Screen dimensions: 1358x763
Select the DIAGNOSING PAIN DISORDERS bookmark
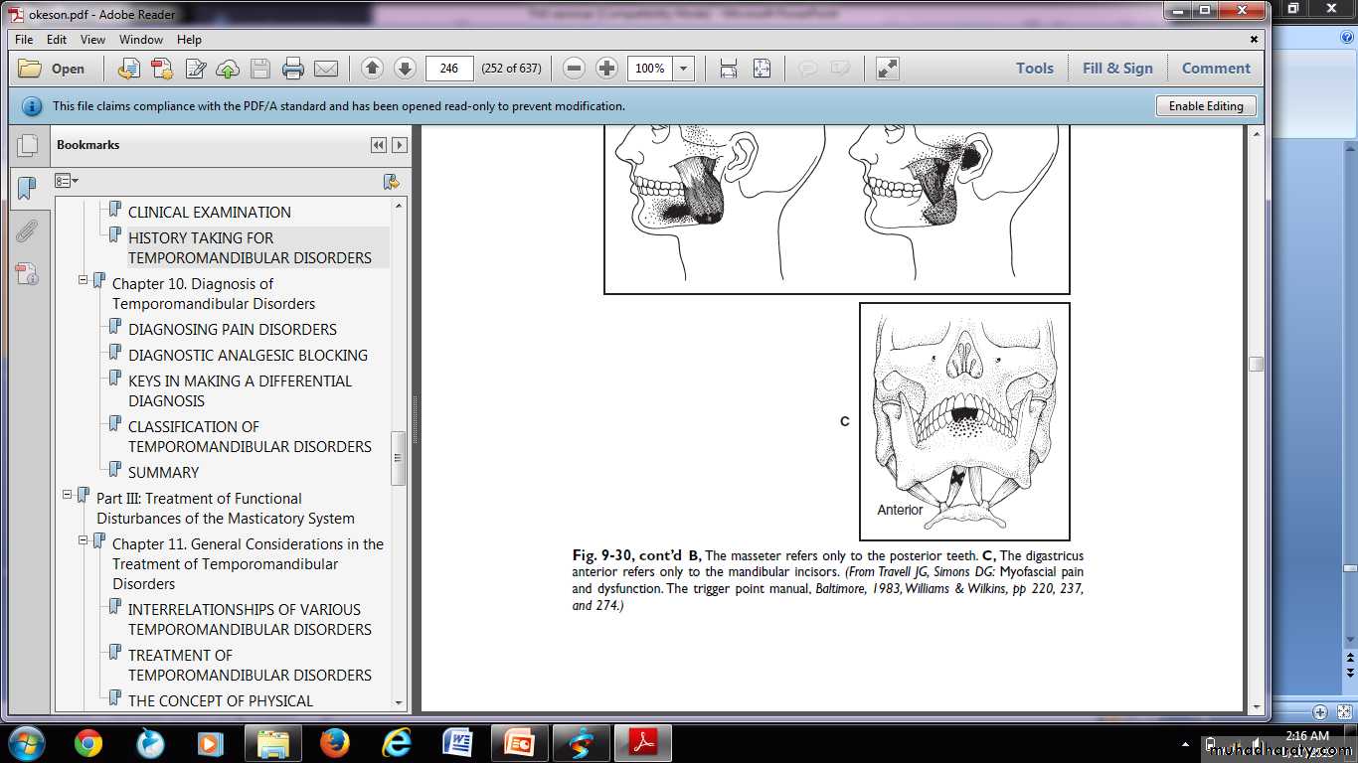tap(232, 329)
